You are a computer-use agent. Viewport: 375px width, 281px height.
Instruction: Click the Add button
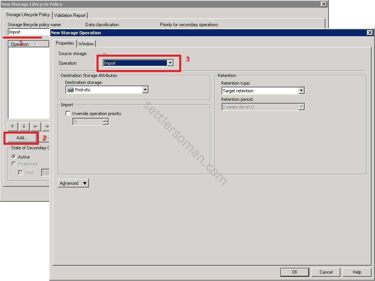(x=21, y=137)
